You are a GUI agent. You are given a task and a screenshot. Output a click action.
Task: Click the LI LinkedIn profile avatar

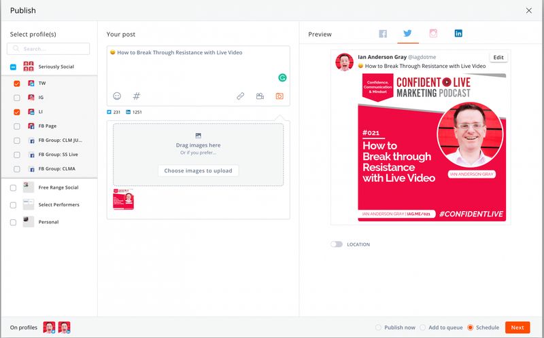click(x=31, y=111)
